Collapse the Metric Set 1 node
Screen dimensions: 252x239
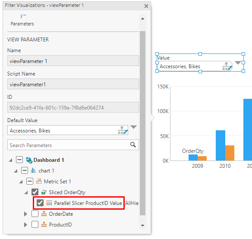[21, 182]
